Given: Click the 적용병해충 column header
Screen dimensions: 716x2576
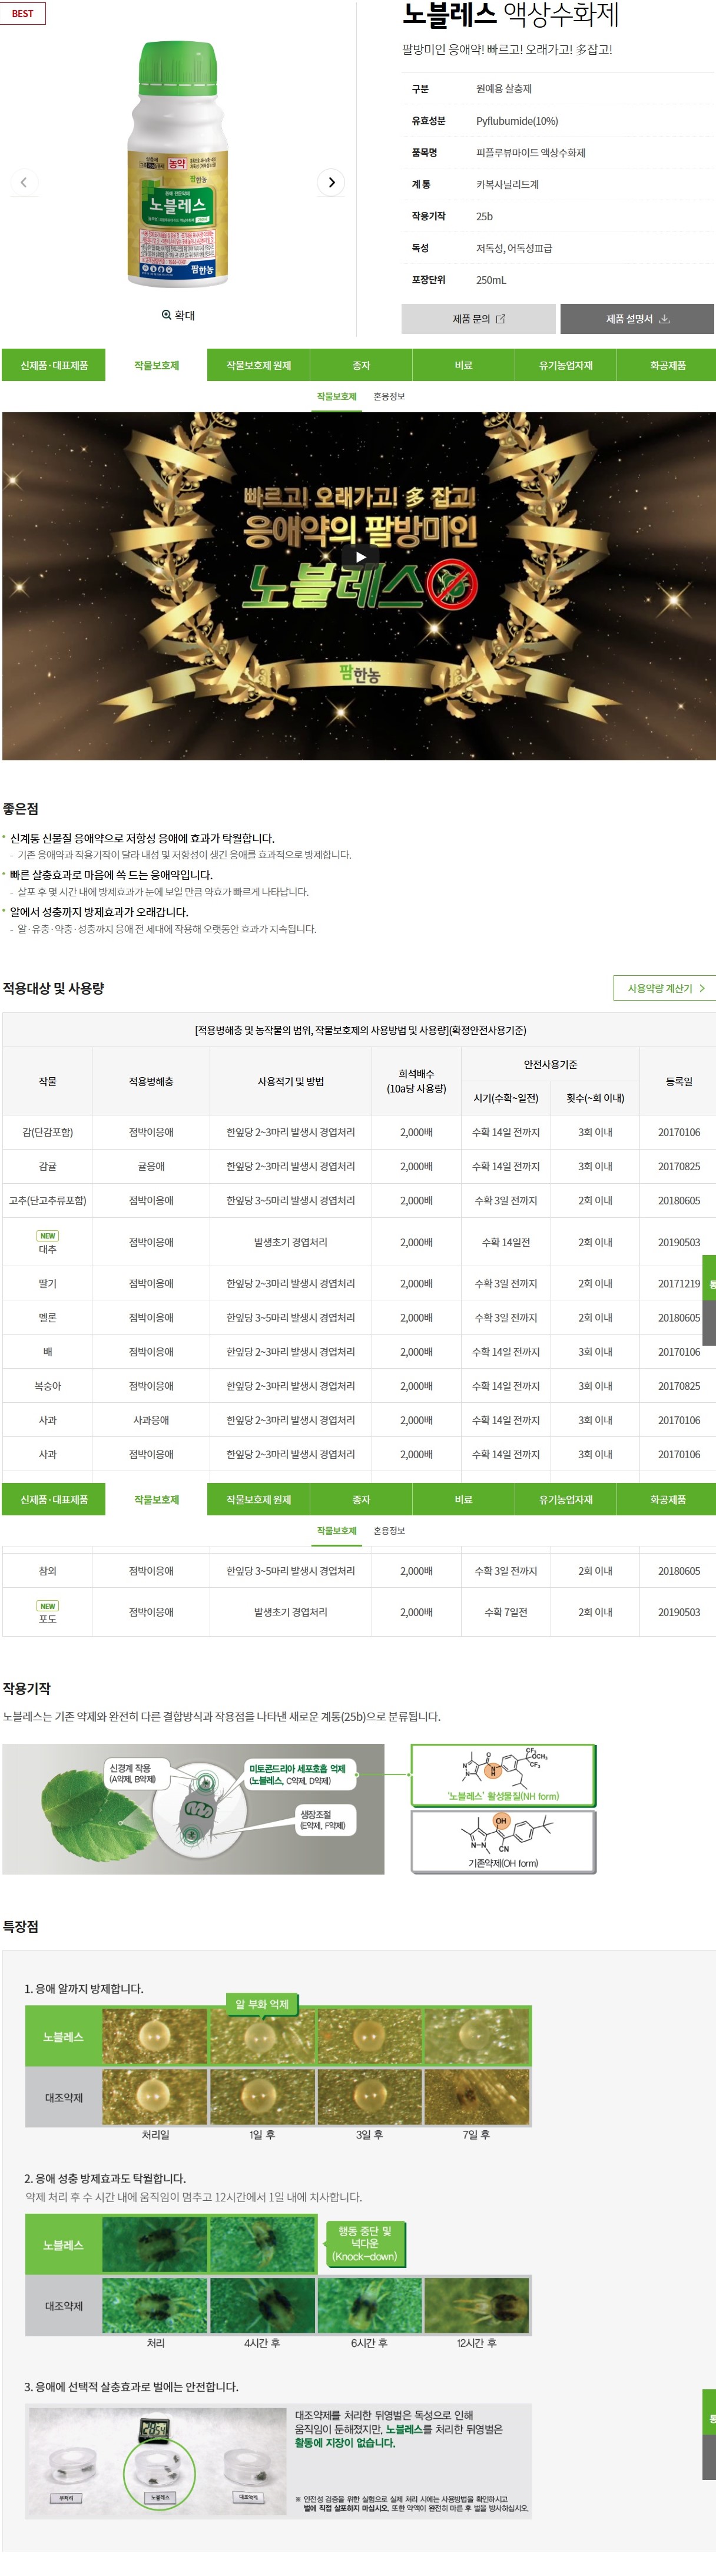Looking at the screenshot, I should pos(151,1081).
